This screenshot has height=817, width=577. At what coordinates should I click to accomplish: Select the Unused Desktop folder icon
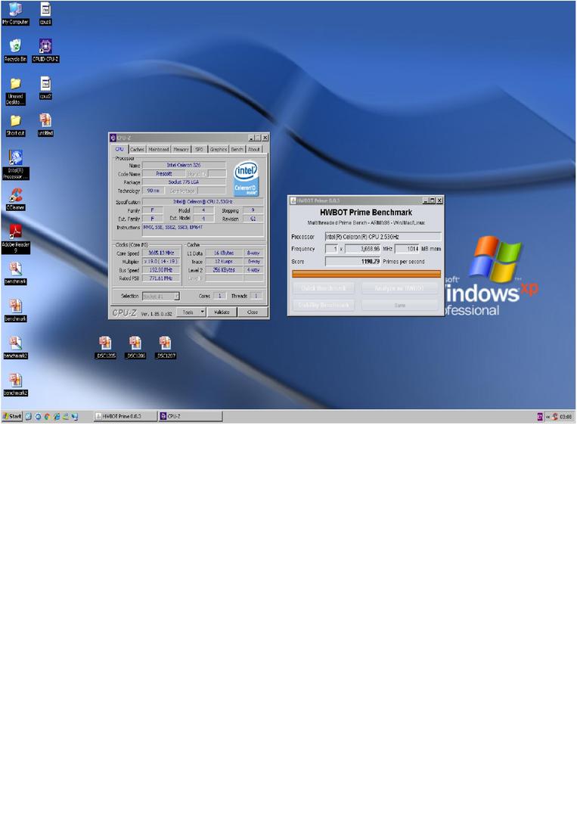15,92
